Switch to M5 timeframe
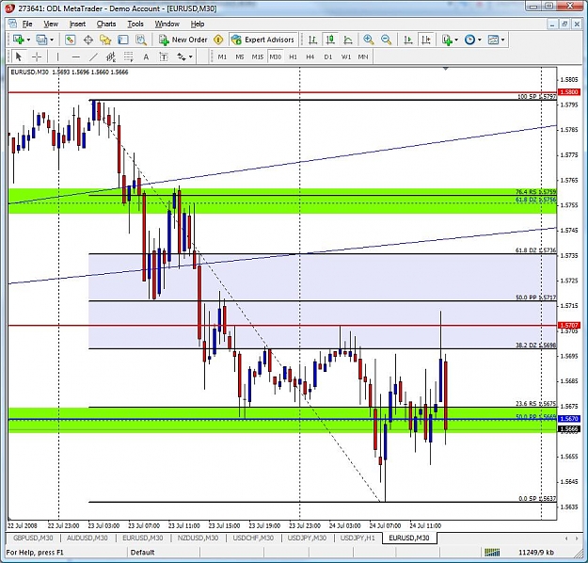The width and height of the screenshot is (588, 563). pos(240,56)
